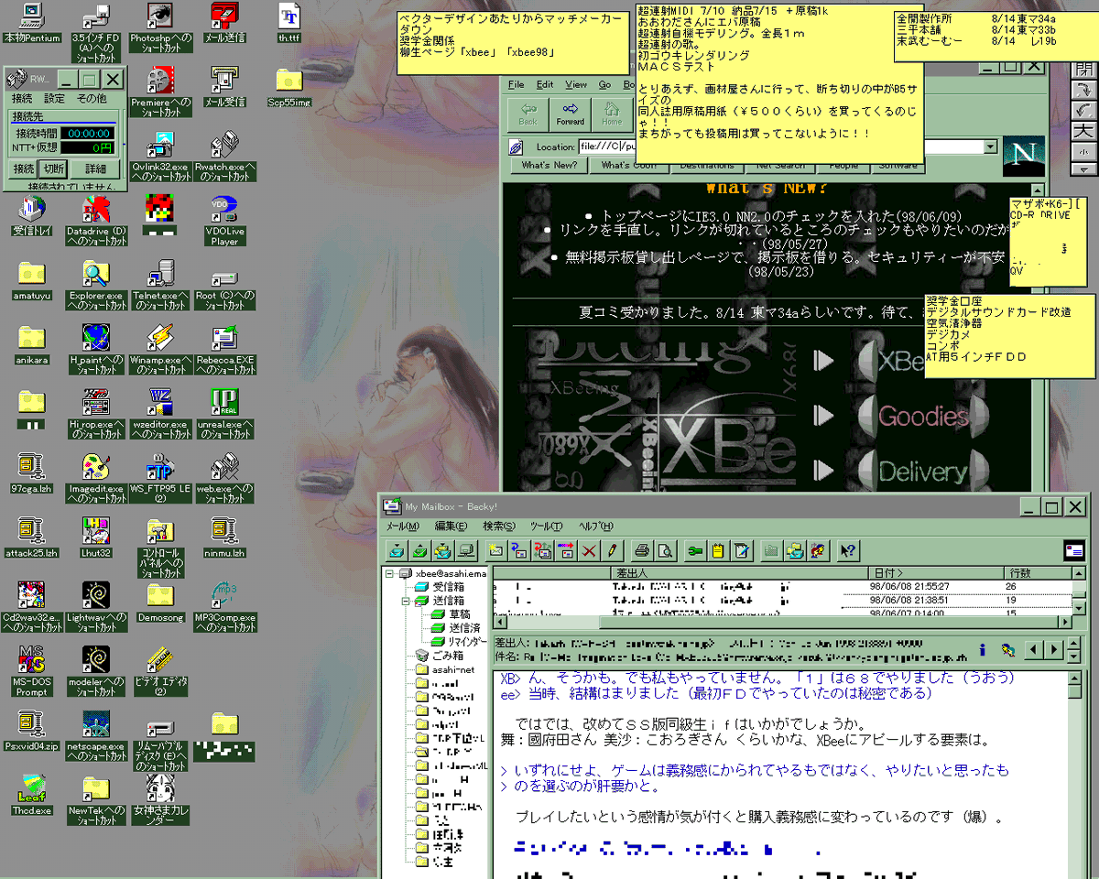Viewport: 1099px width, 879px height.
Task: Open the MS-DOS Prompt icon
Action: click(30, 657)
